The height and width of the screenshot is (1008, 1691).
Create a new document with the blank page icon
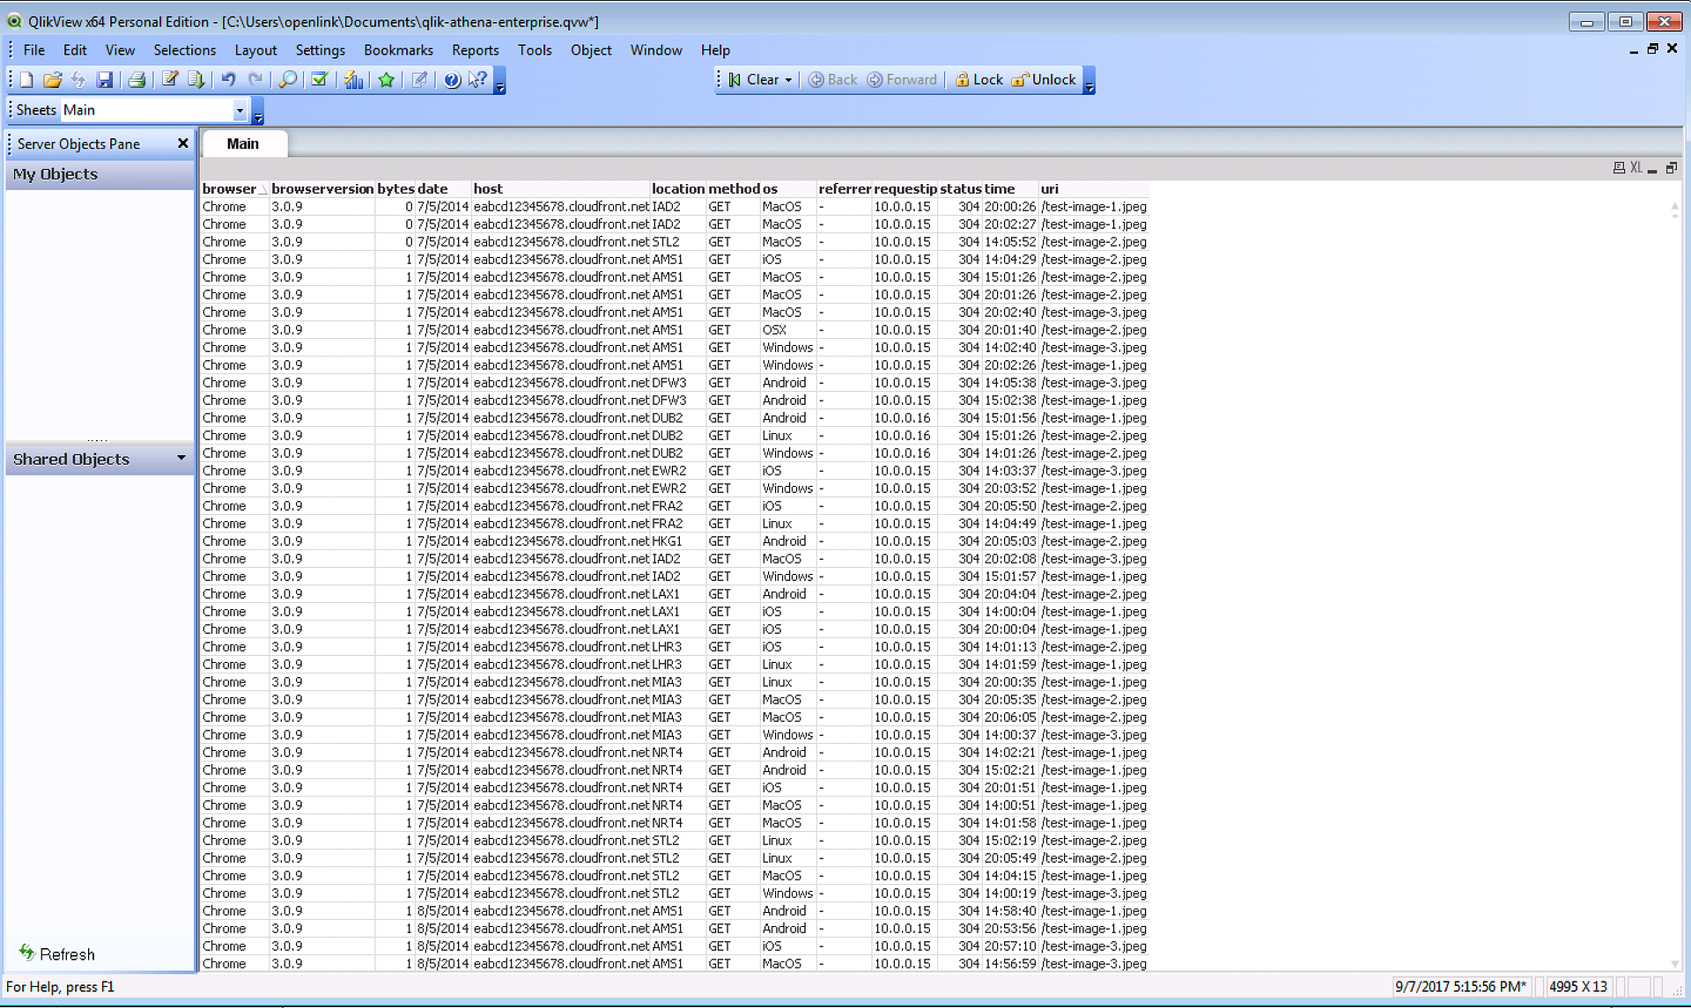coord(26,80)
